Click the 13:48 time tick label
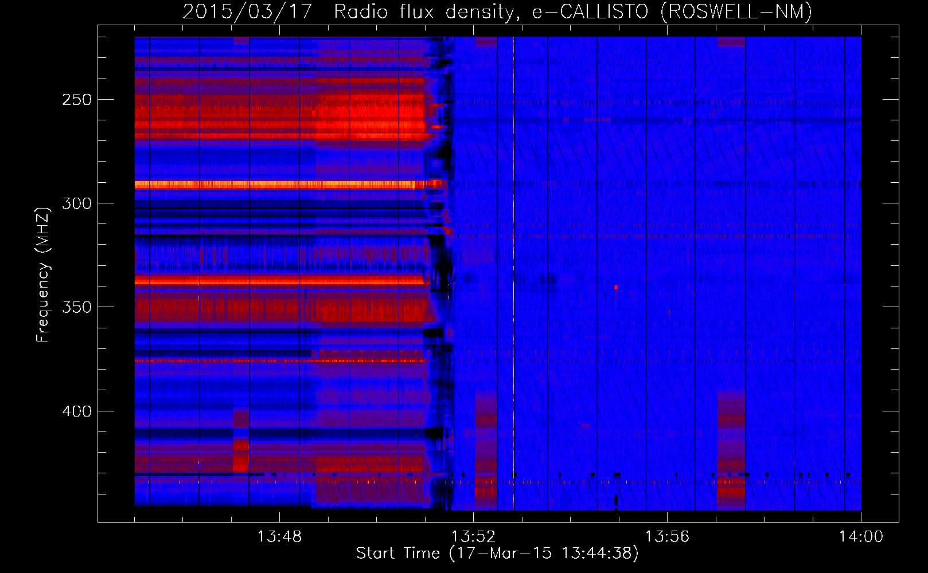The image size is (928, 573). point(279,537)
